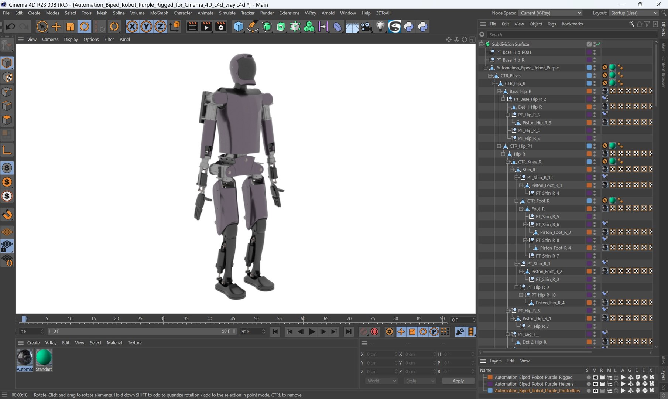
Task: Switch to Texture mode
Action: tap(7, 78)
